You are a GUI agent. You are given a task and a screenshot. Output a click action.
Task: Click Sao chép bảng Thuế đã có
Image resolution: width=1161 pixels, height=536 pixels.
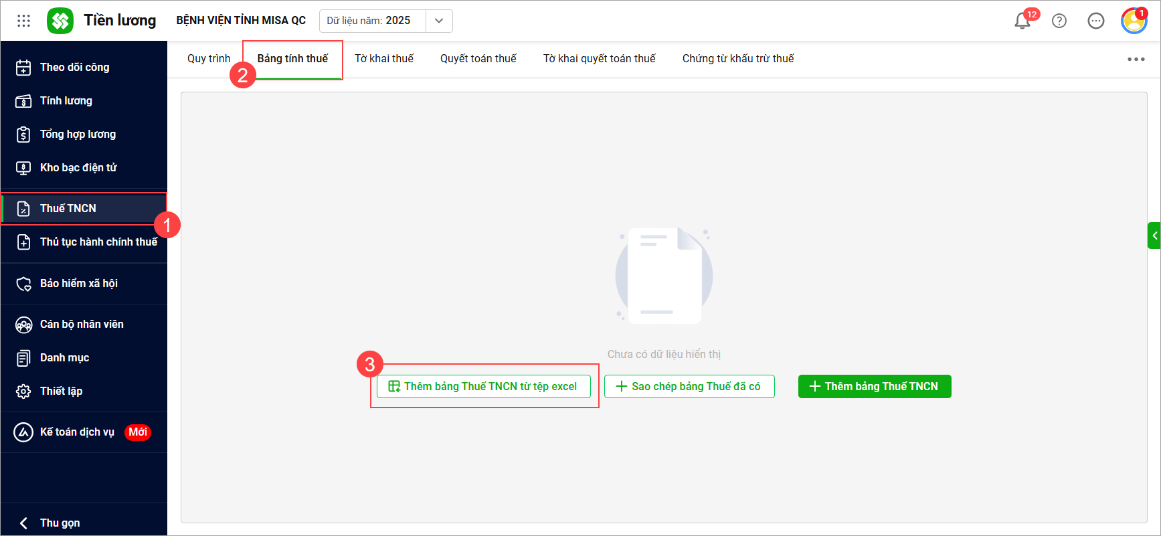tap(689, 386)
